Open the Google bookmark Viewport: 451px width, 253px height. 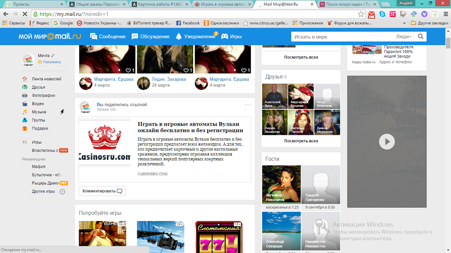point(63,23)
